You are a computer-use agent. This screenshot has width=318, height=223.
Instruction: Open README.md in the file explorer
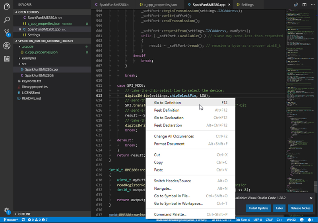31,98
